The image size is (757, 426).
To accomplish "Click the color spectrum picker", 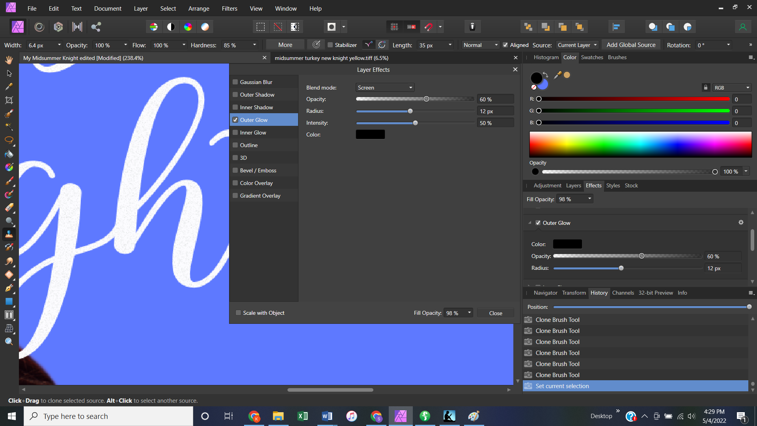I will tap(640, 144).
